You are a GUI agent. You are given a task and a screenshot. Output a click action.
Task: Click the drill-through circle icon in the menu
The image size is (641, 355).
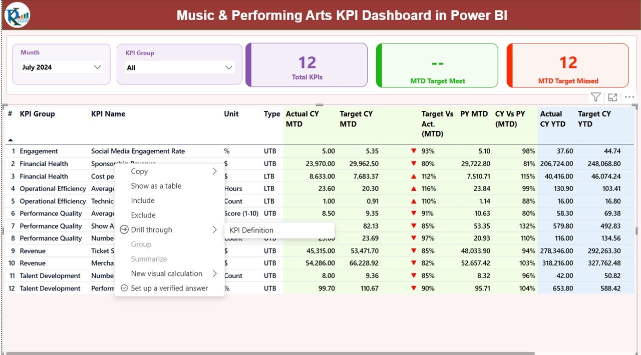pyautogui.click(x=124, y=229)
